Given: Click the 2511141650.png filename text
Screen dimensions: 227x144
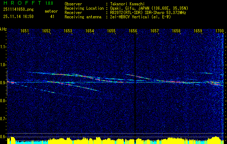Looking at the screenshot, I should point(18,10).
